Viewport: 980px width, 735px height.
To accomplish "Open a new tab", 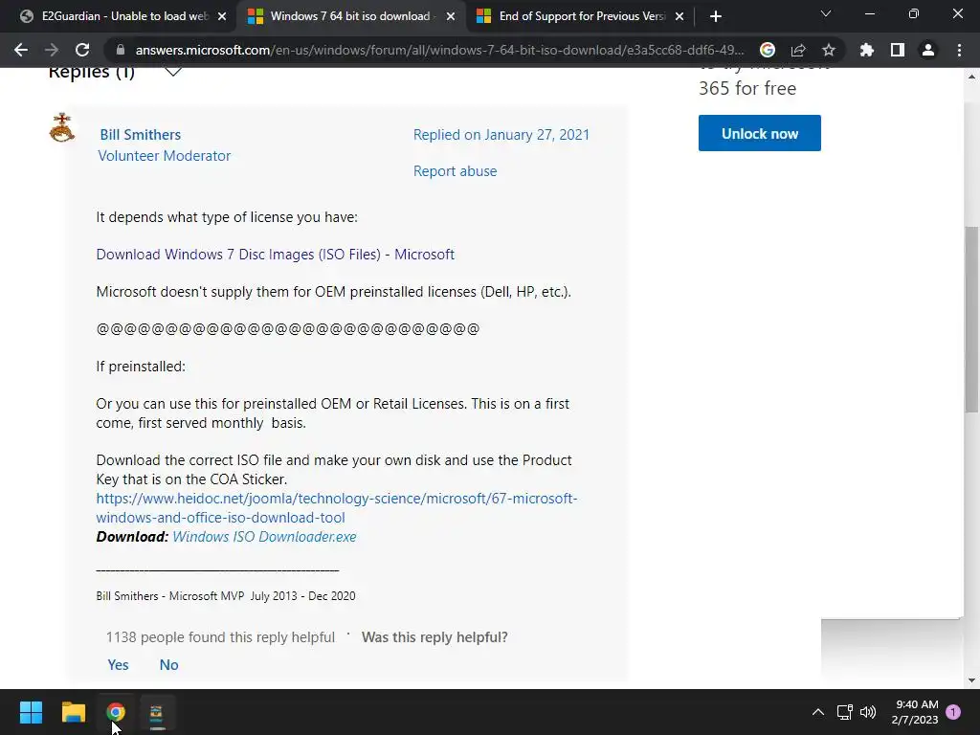I will (x=716, y=16).
